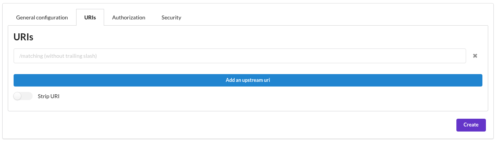The width and height of the screenshot is (496, 142).
Task: Select the active URIs tab
Action: click(90, 17)
